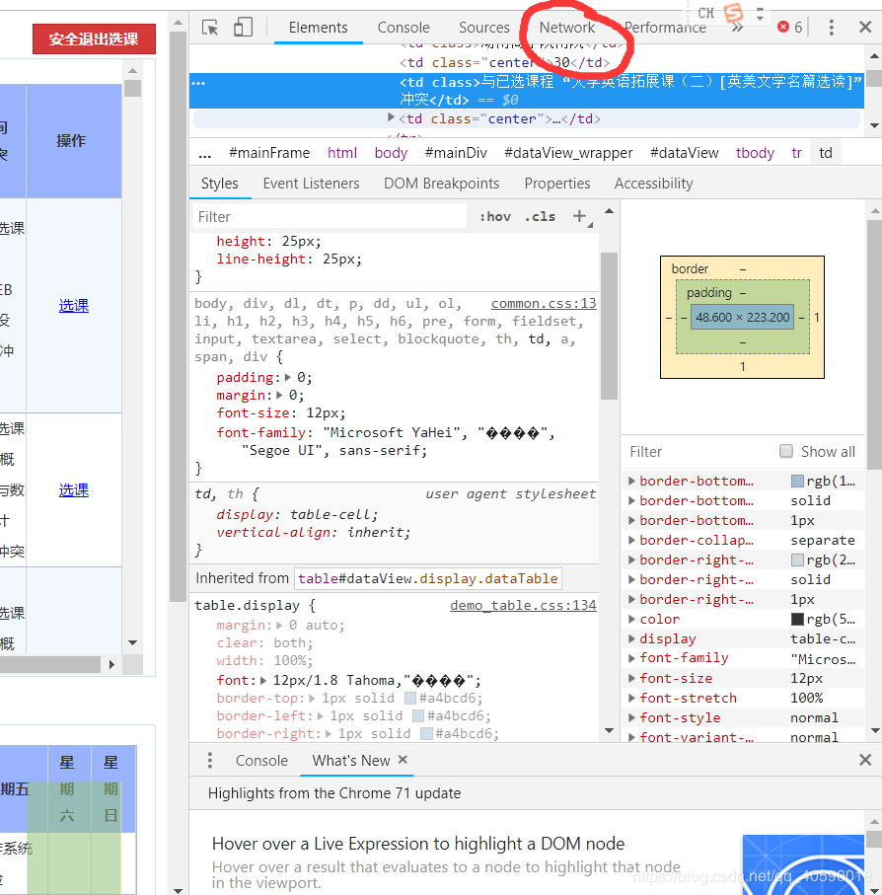Click the CH language indicator
882x895 pixels.
pyautogui.click(x=705, y=13)
